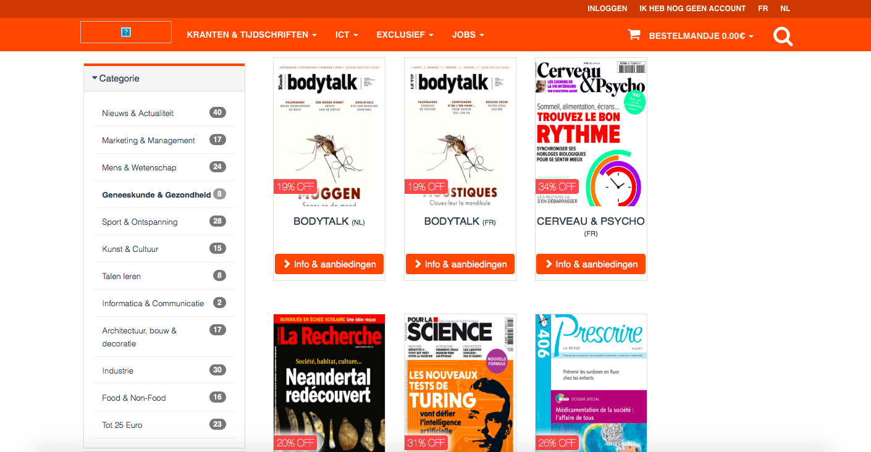This screenshot has width=871, height=452.
Task: Open the Kranten & Tijdschriften dropdown
Action: click(x=251, y=35)
